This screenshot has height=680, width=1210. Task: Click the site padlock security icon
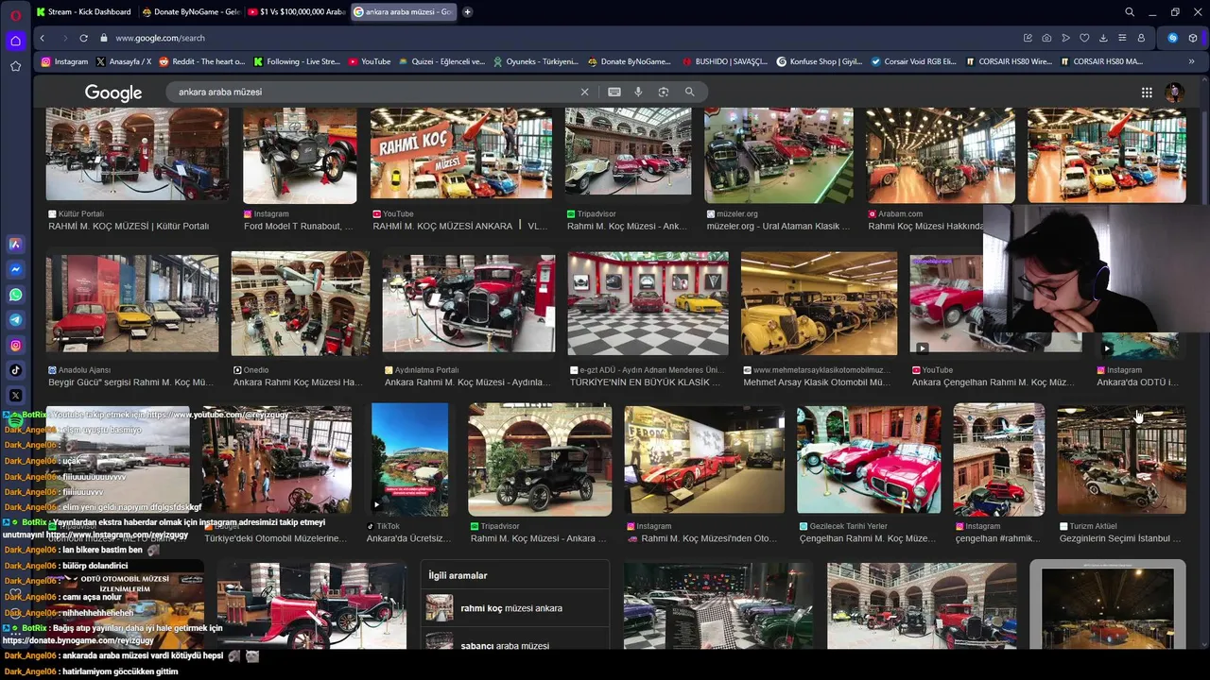tap(104, 38)
